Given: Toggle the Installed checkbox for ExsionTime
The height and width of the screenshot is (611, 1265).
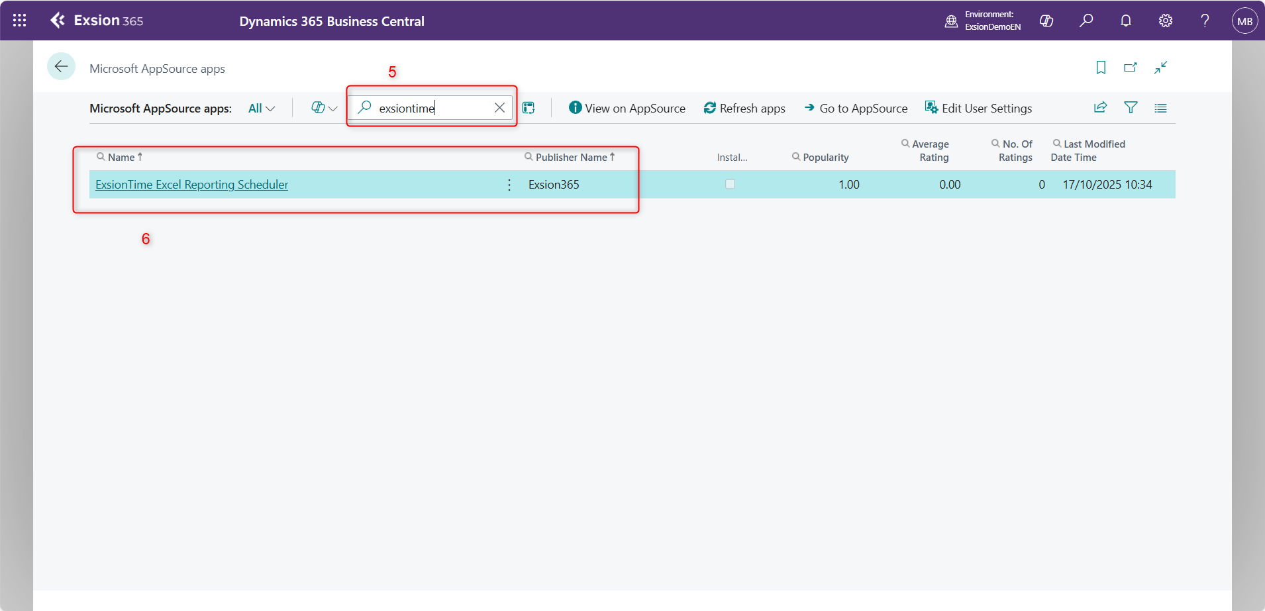Looking at the screenshot, I should point(730,184).
